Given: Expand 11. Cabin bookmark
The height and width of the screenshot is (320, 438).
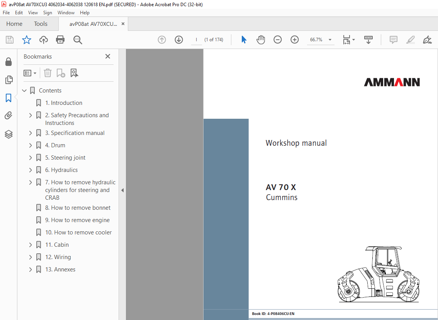Looking at the screenshot, I should (31, 245).
